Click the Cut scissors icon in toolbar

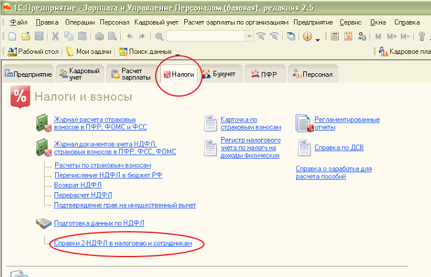[x=55, y=37]
